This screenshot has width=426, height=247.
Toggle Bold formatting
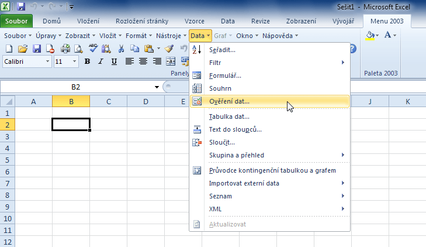point(87,61)
